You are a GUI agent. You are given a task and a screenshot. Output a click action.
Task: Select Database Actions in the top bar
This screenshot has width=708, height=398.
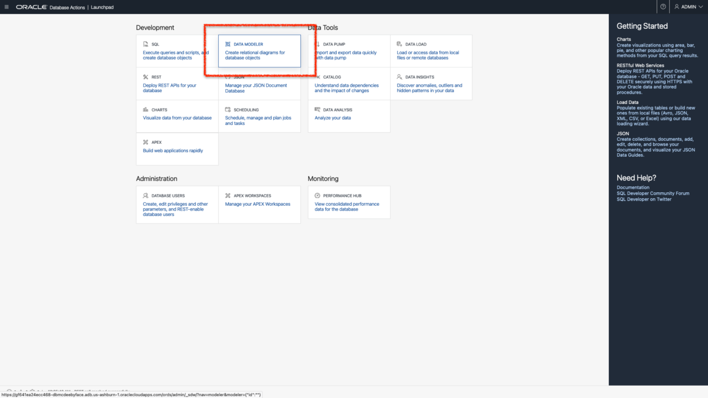point(65,7)
